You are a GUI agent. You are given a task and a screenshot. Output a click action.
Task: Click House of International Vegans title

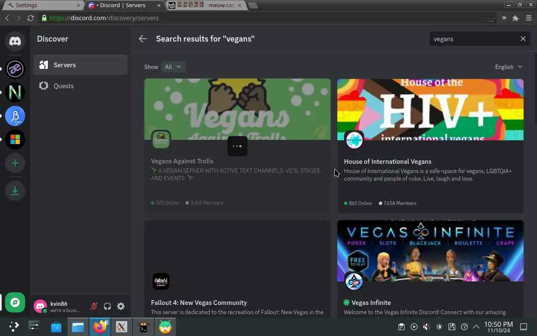click(388, 161)
